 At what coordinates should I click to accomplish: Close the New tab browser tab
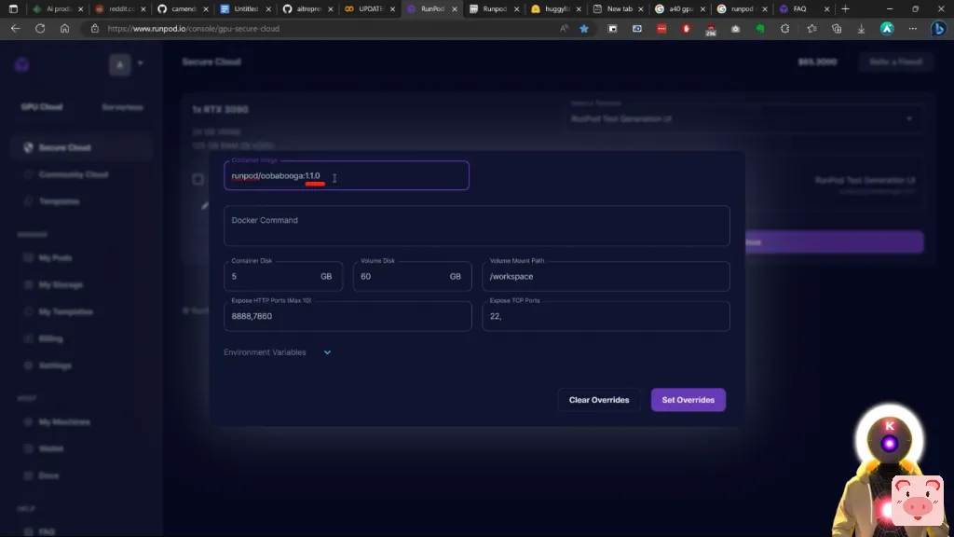click(x=641, y=9)
